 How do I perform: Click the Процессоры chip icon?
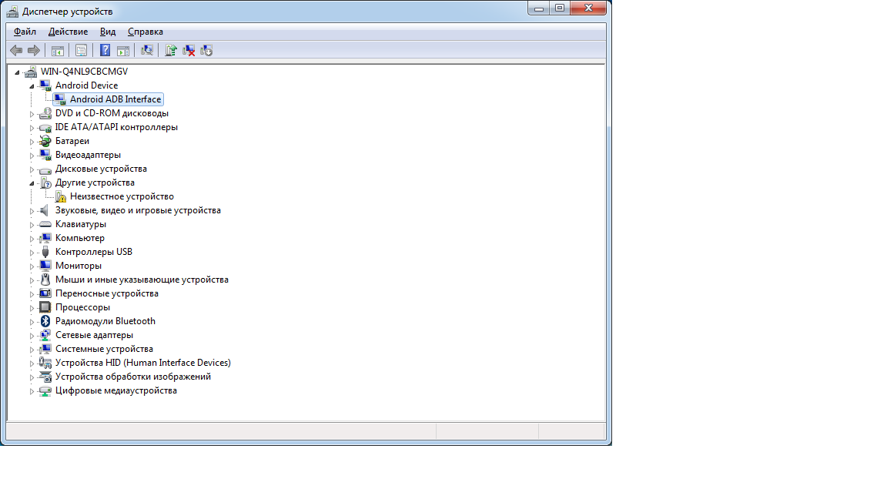[45, 308]
